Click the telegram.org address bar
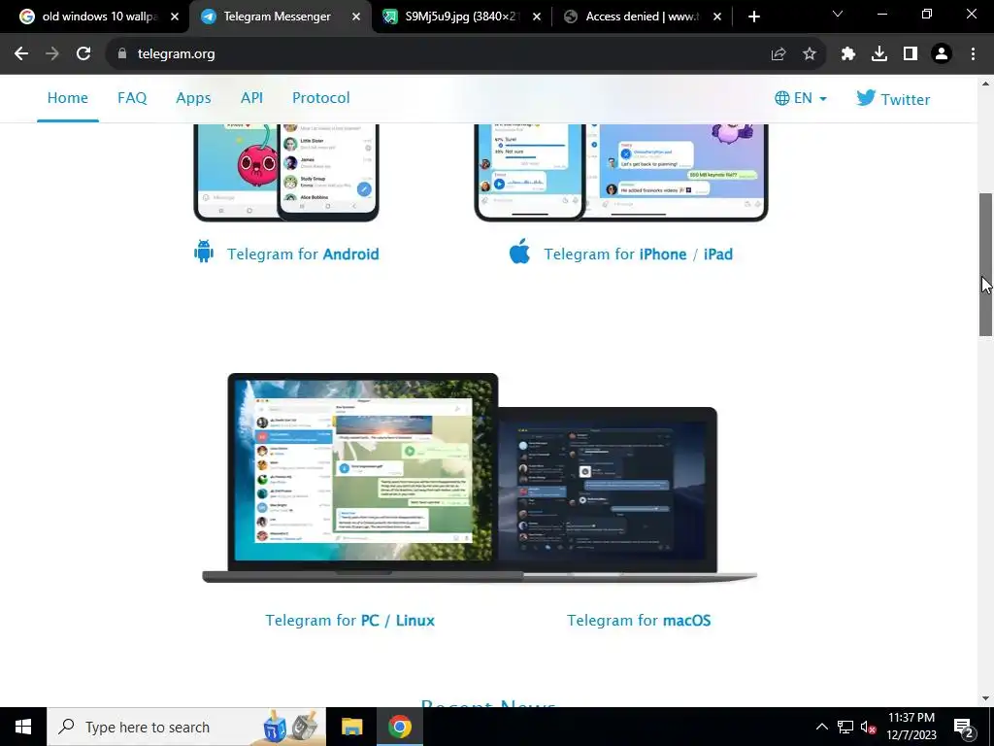 444,54
